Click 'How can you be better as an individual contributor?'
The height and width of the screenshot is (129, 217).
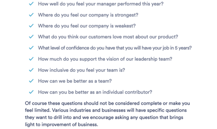coord(95,92)
